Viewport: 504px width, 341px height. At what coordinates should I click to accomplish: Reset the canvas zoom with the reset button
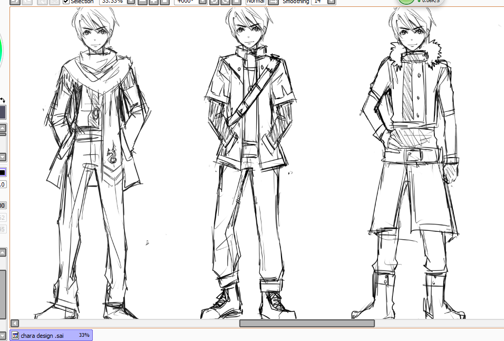[164, 2]
